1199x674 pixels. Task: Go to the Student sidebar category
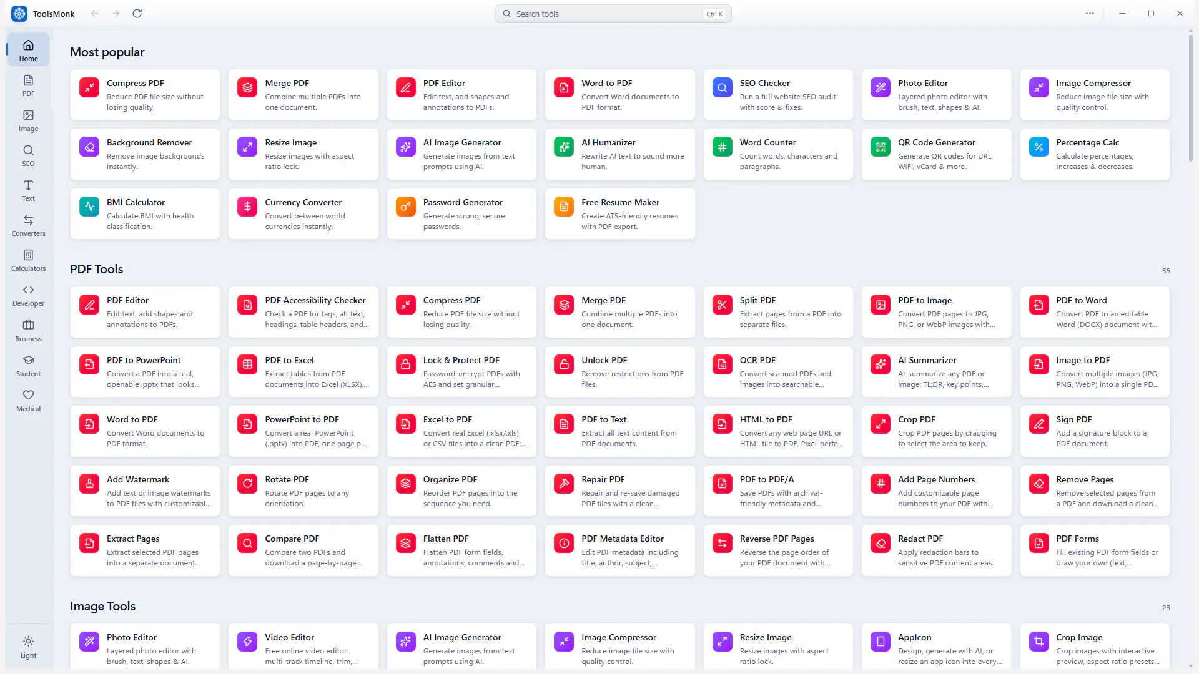tap(28, 366)
